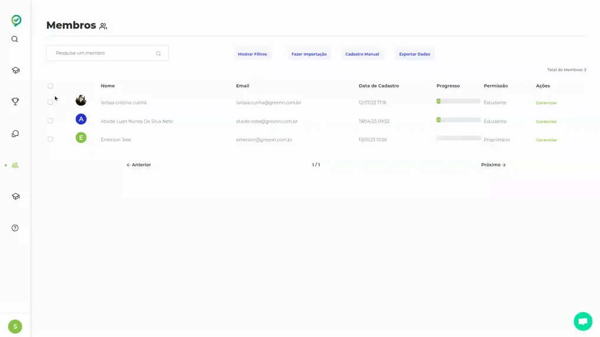Click Emerson's empty progress bar
Screen dimensions: 600x337
tap(459, 138)
